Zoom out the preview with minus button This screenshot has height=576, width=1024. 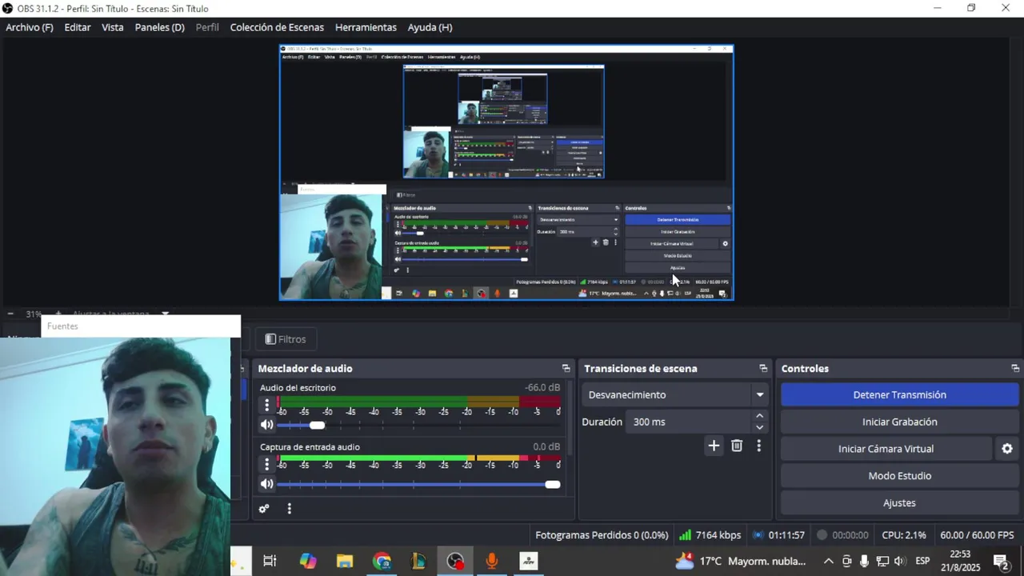(10, 314)
